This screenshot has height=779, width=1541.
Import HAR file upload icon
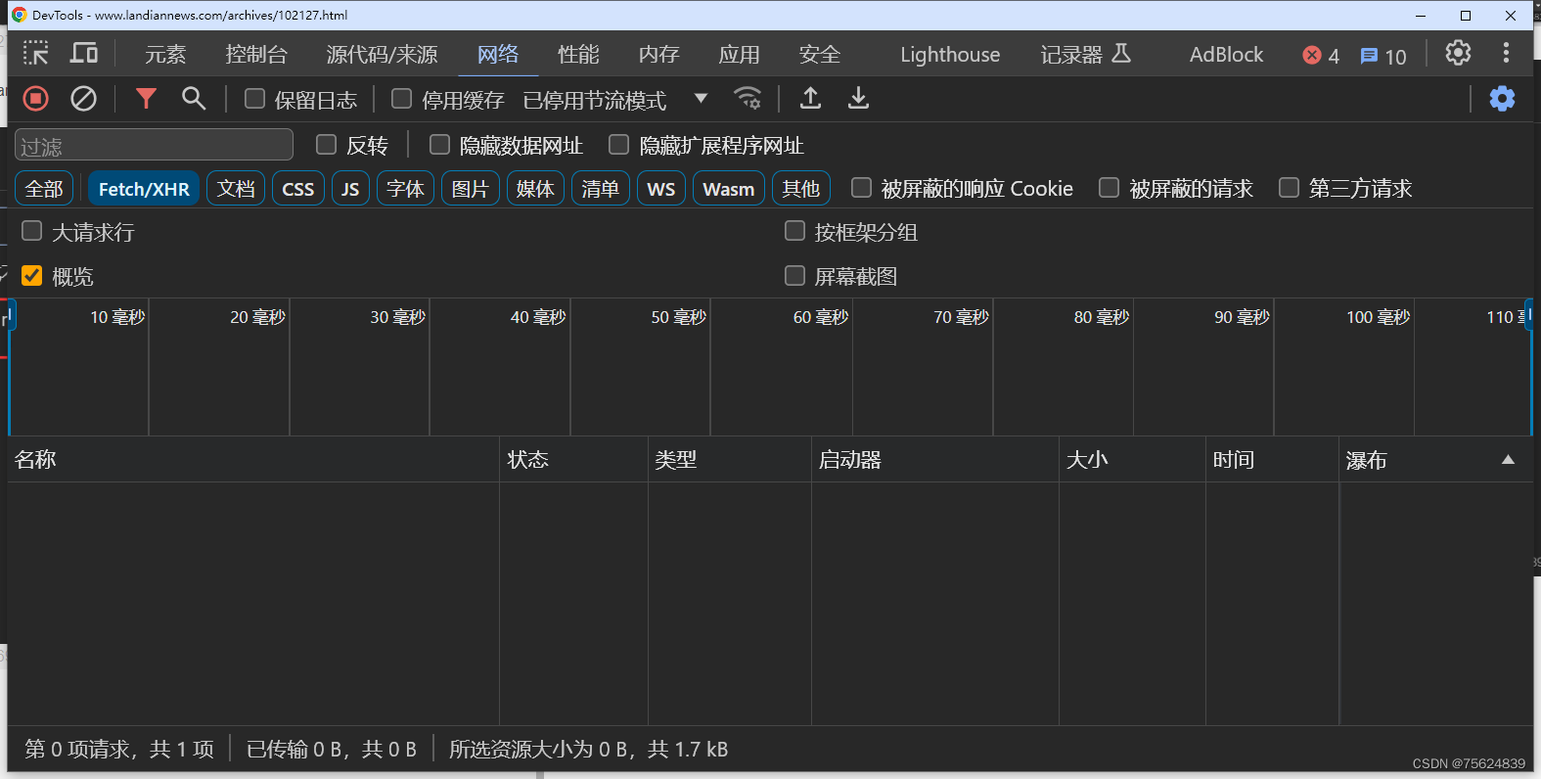810,99
